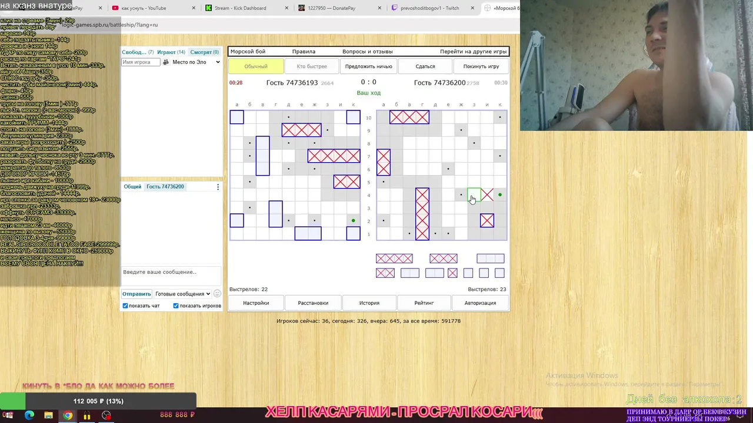Viewport: 753px width, 423px height.
Task: Click 'Покинуть игру' button
Action: tap(481, 66)
